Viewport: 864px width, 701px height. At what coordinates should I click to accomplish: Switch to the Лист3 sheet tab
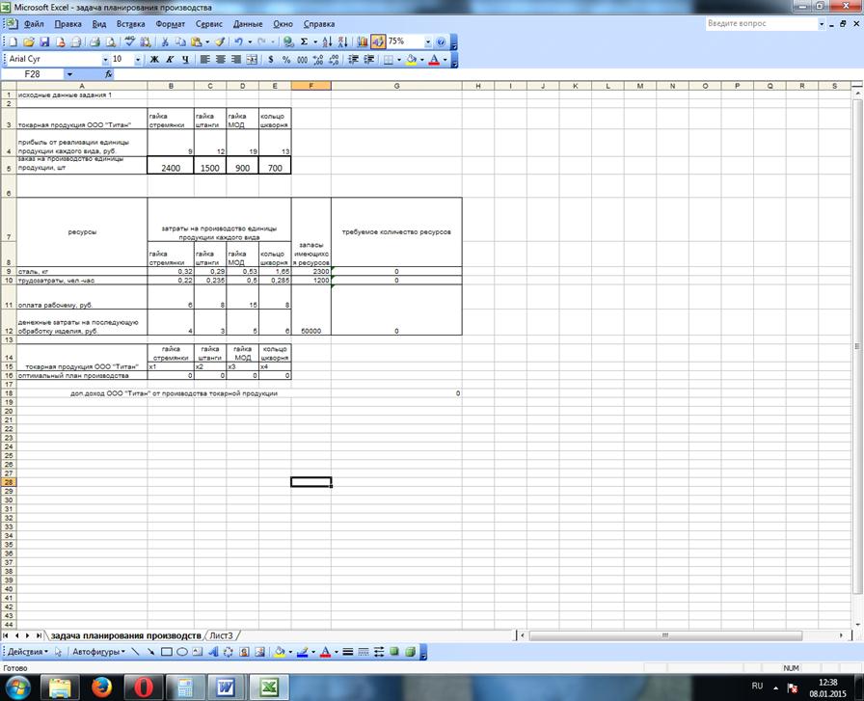[222, 636]
